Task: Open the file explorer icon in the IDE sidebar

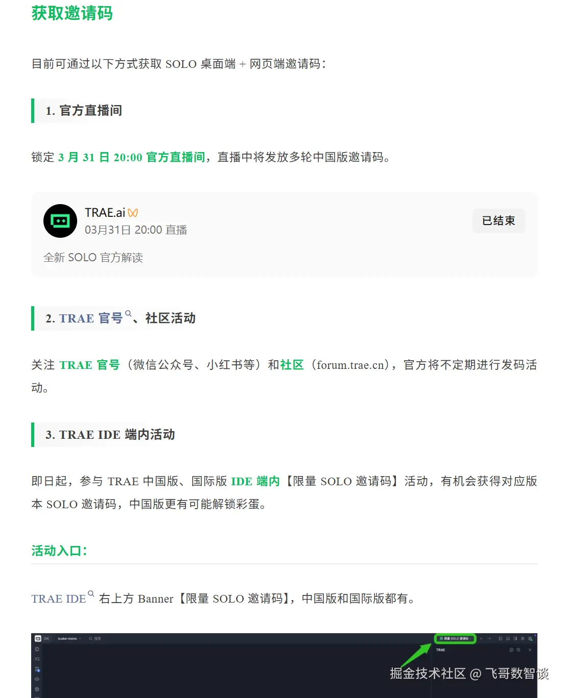Action: click(37, 649)
